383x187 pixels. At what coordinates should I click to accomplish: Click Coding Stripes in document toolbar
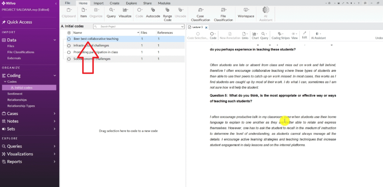coord(280,35)
